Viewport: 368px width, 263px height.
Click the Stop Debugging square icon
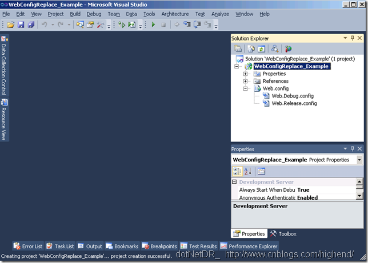click(163, 25)
